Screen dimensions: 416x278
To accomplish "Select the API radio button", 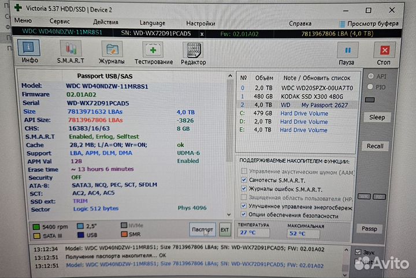I will click(x=371, y=76).
